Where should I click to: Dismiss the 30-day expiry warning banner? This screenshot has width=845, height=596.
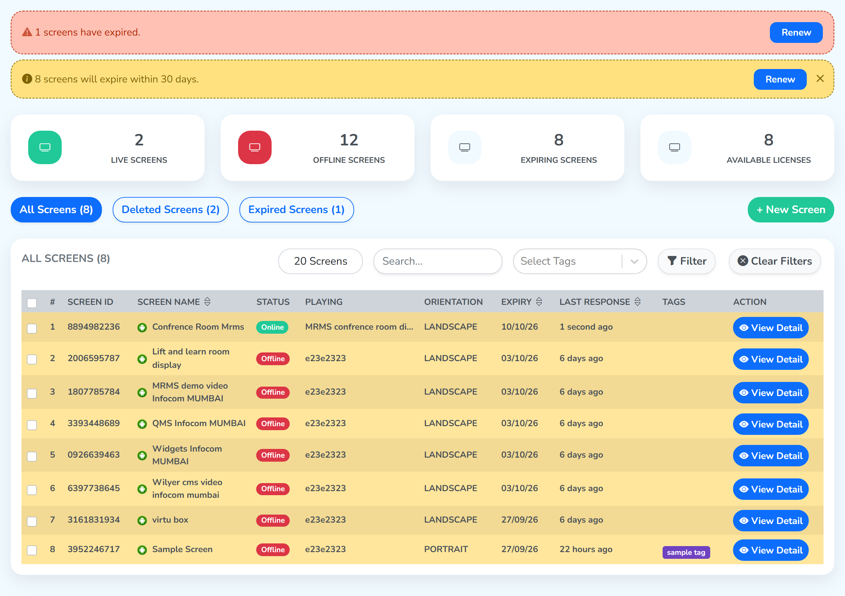click(x=820, y=79)
